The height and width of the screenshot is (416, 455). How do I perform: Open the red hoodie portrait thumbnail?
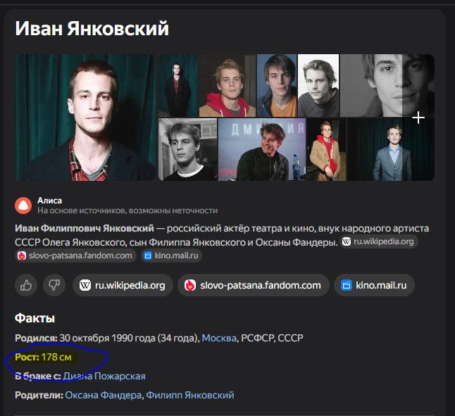click(227, 85)
